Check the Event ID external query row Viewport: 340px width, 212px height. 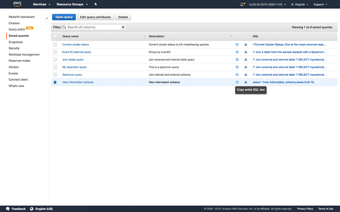click(x=55, y=52)
